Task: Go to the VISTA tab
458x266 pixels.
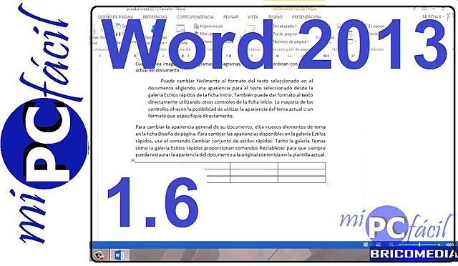Action: click(253, 17)
